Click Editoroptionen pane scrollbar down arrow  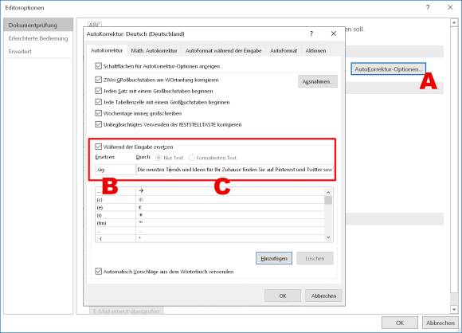tap(454, 309)
